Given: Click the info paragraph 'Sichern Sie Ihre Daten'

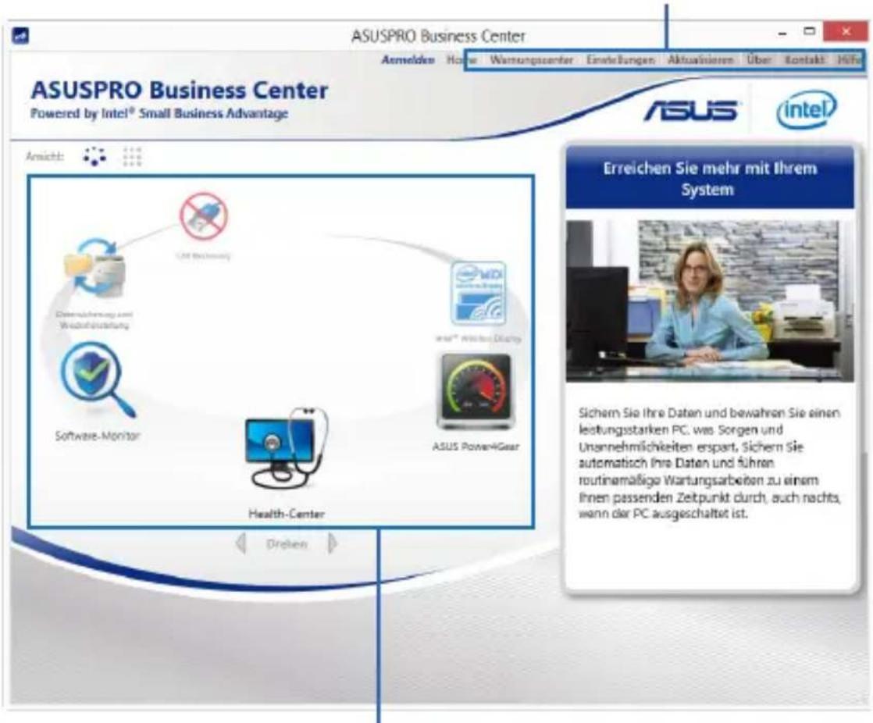Looking at the screenshot, I should tap(709, 463).
